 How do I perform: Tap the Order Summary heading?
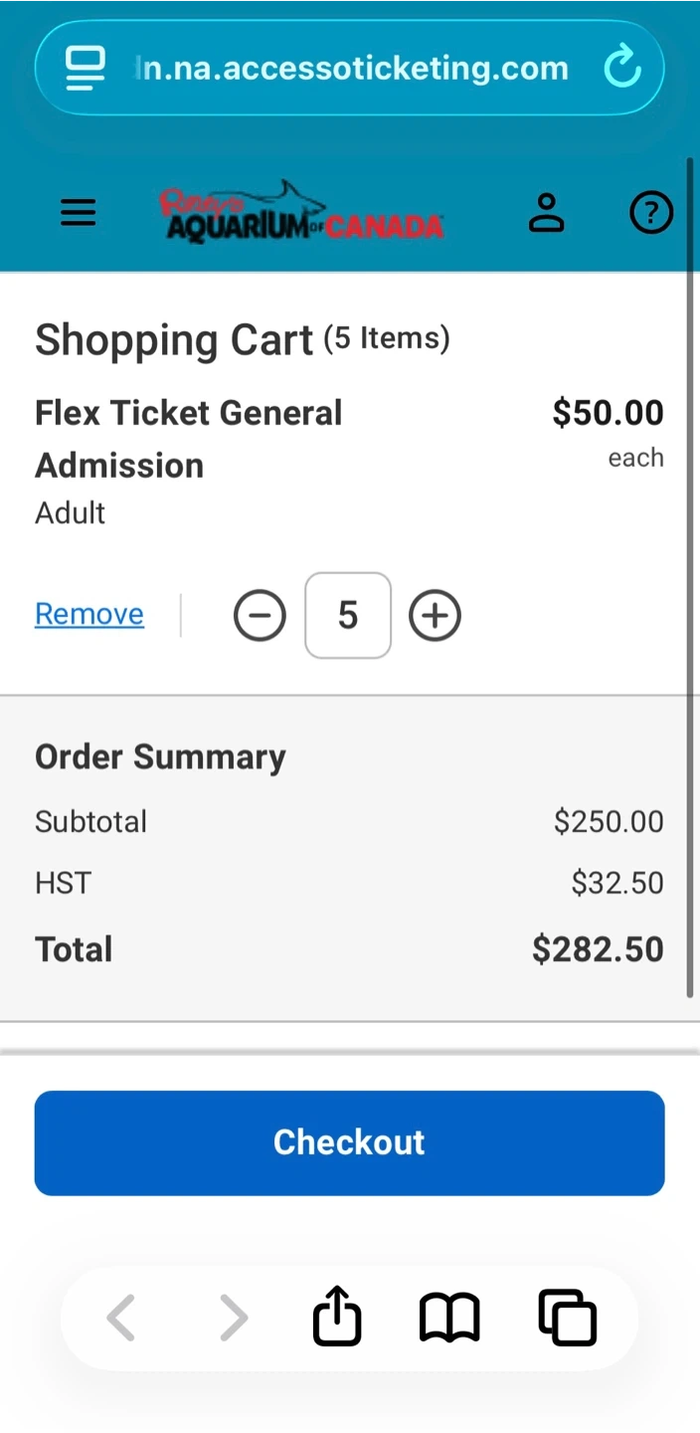tap(160, 757)
